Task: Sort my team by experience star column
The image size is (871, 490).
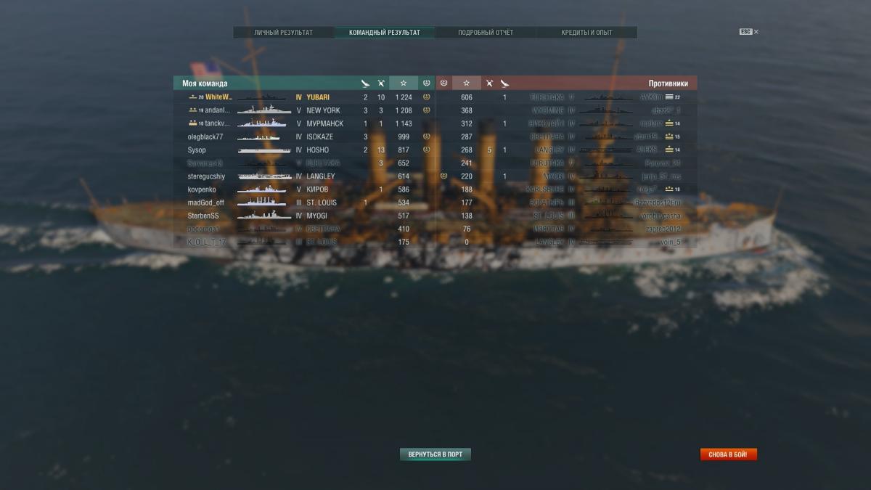Action: click(404, 83)
